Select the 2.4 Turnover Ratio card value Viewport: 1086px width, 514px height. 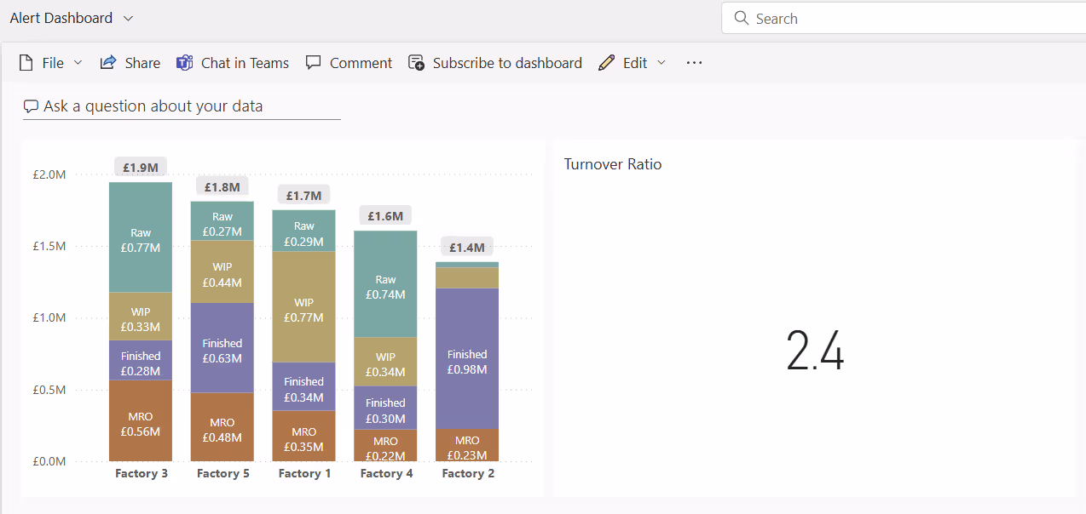815,350
